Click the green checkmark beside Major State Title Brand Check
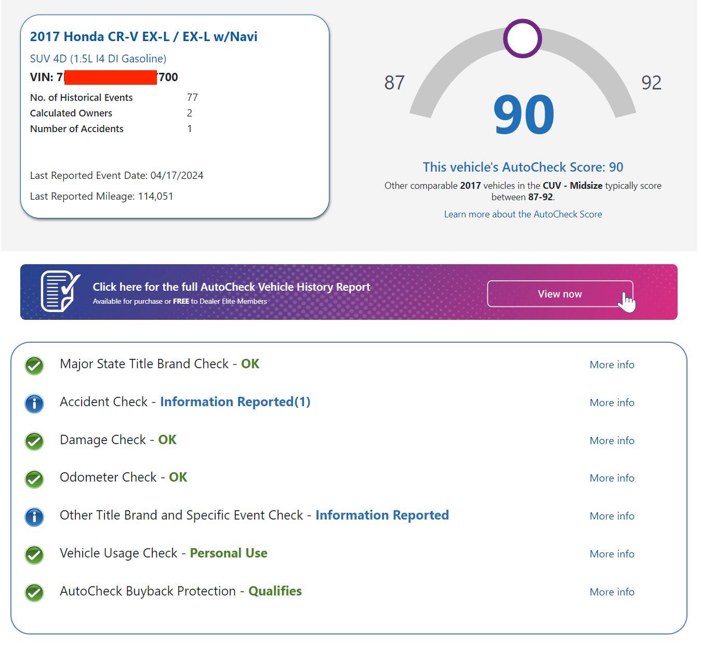The image size is (701, 648). tap(34, 366)
